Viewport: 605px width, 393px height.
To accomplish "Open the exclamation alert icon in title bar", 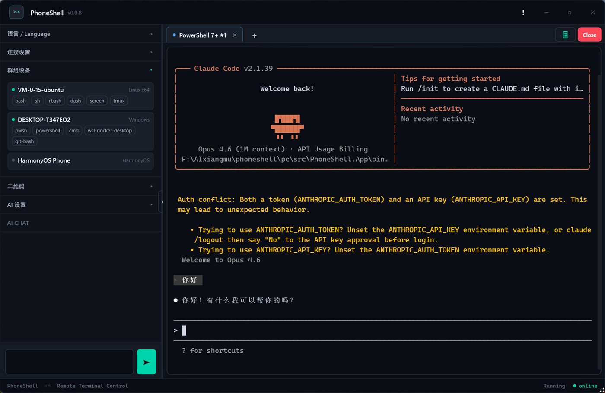I will [523, 13].
